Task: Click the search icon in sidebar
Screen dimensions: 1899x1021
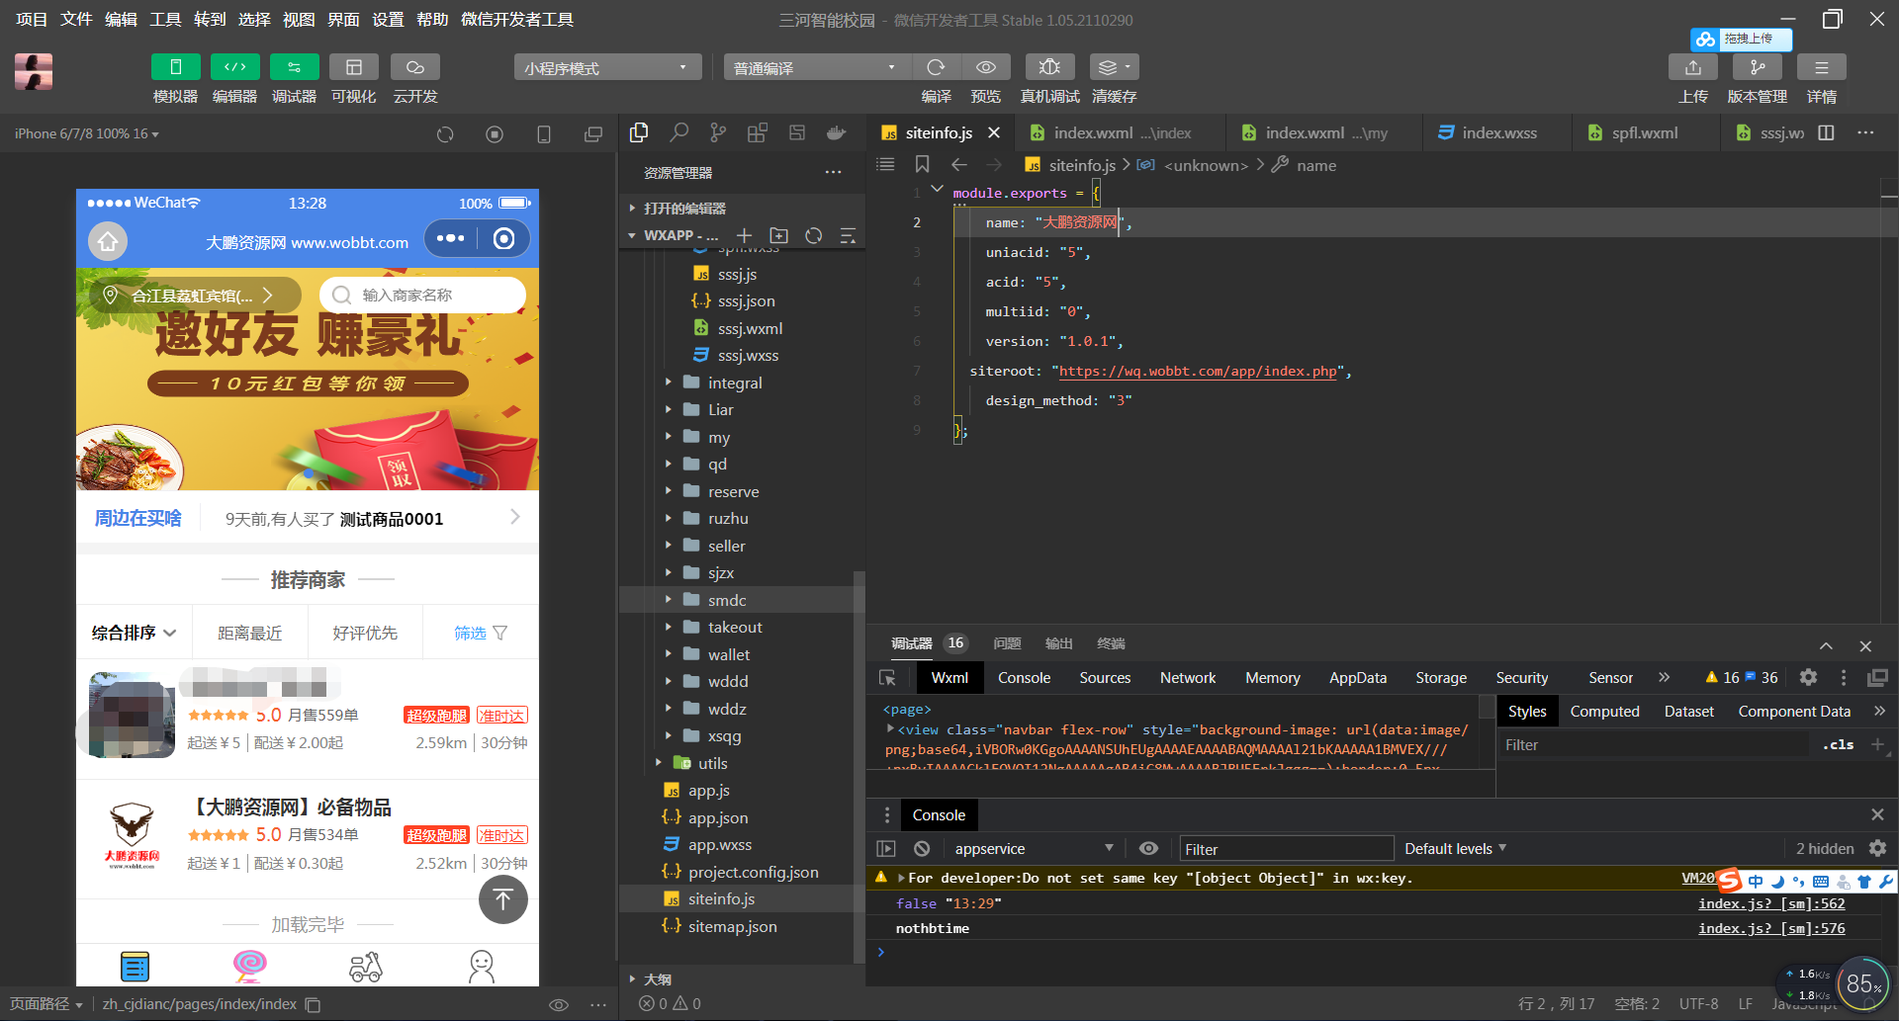Action: point(678,132)
